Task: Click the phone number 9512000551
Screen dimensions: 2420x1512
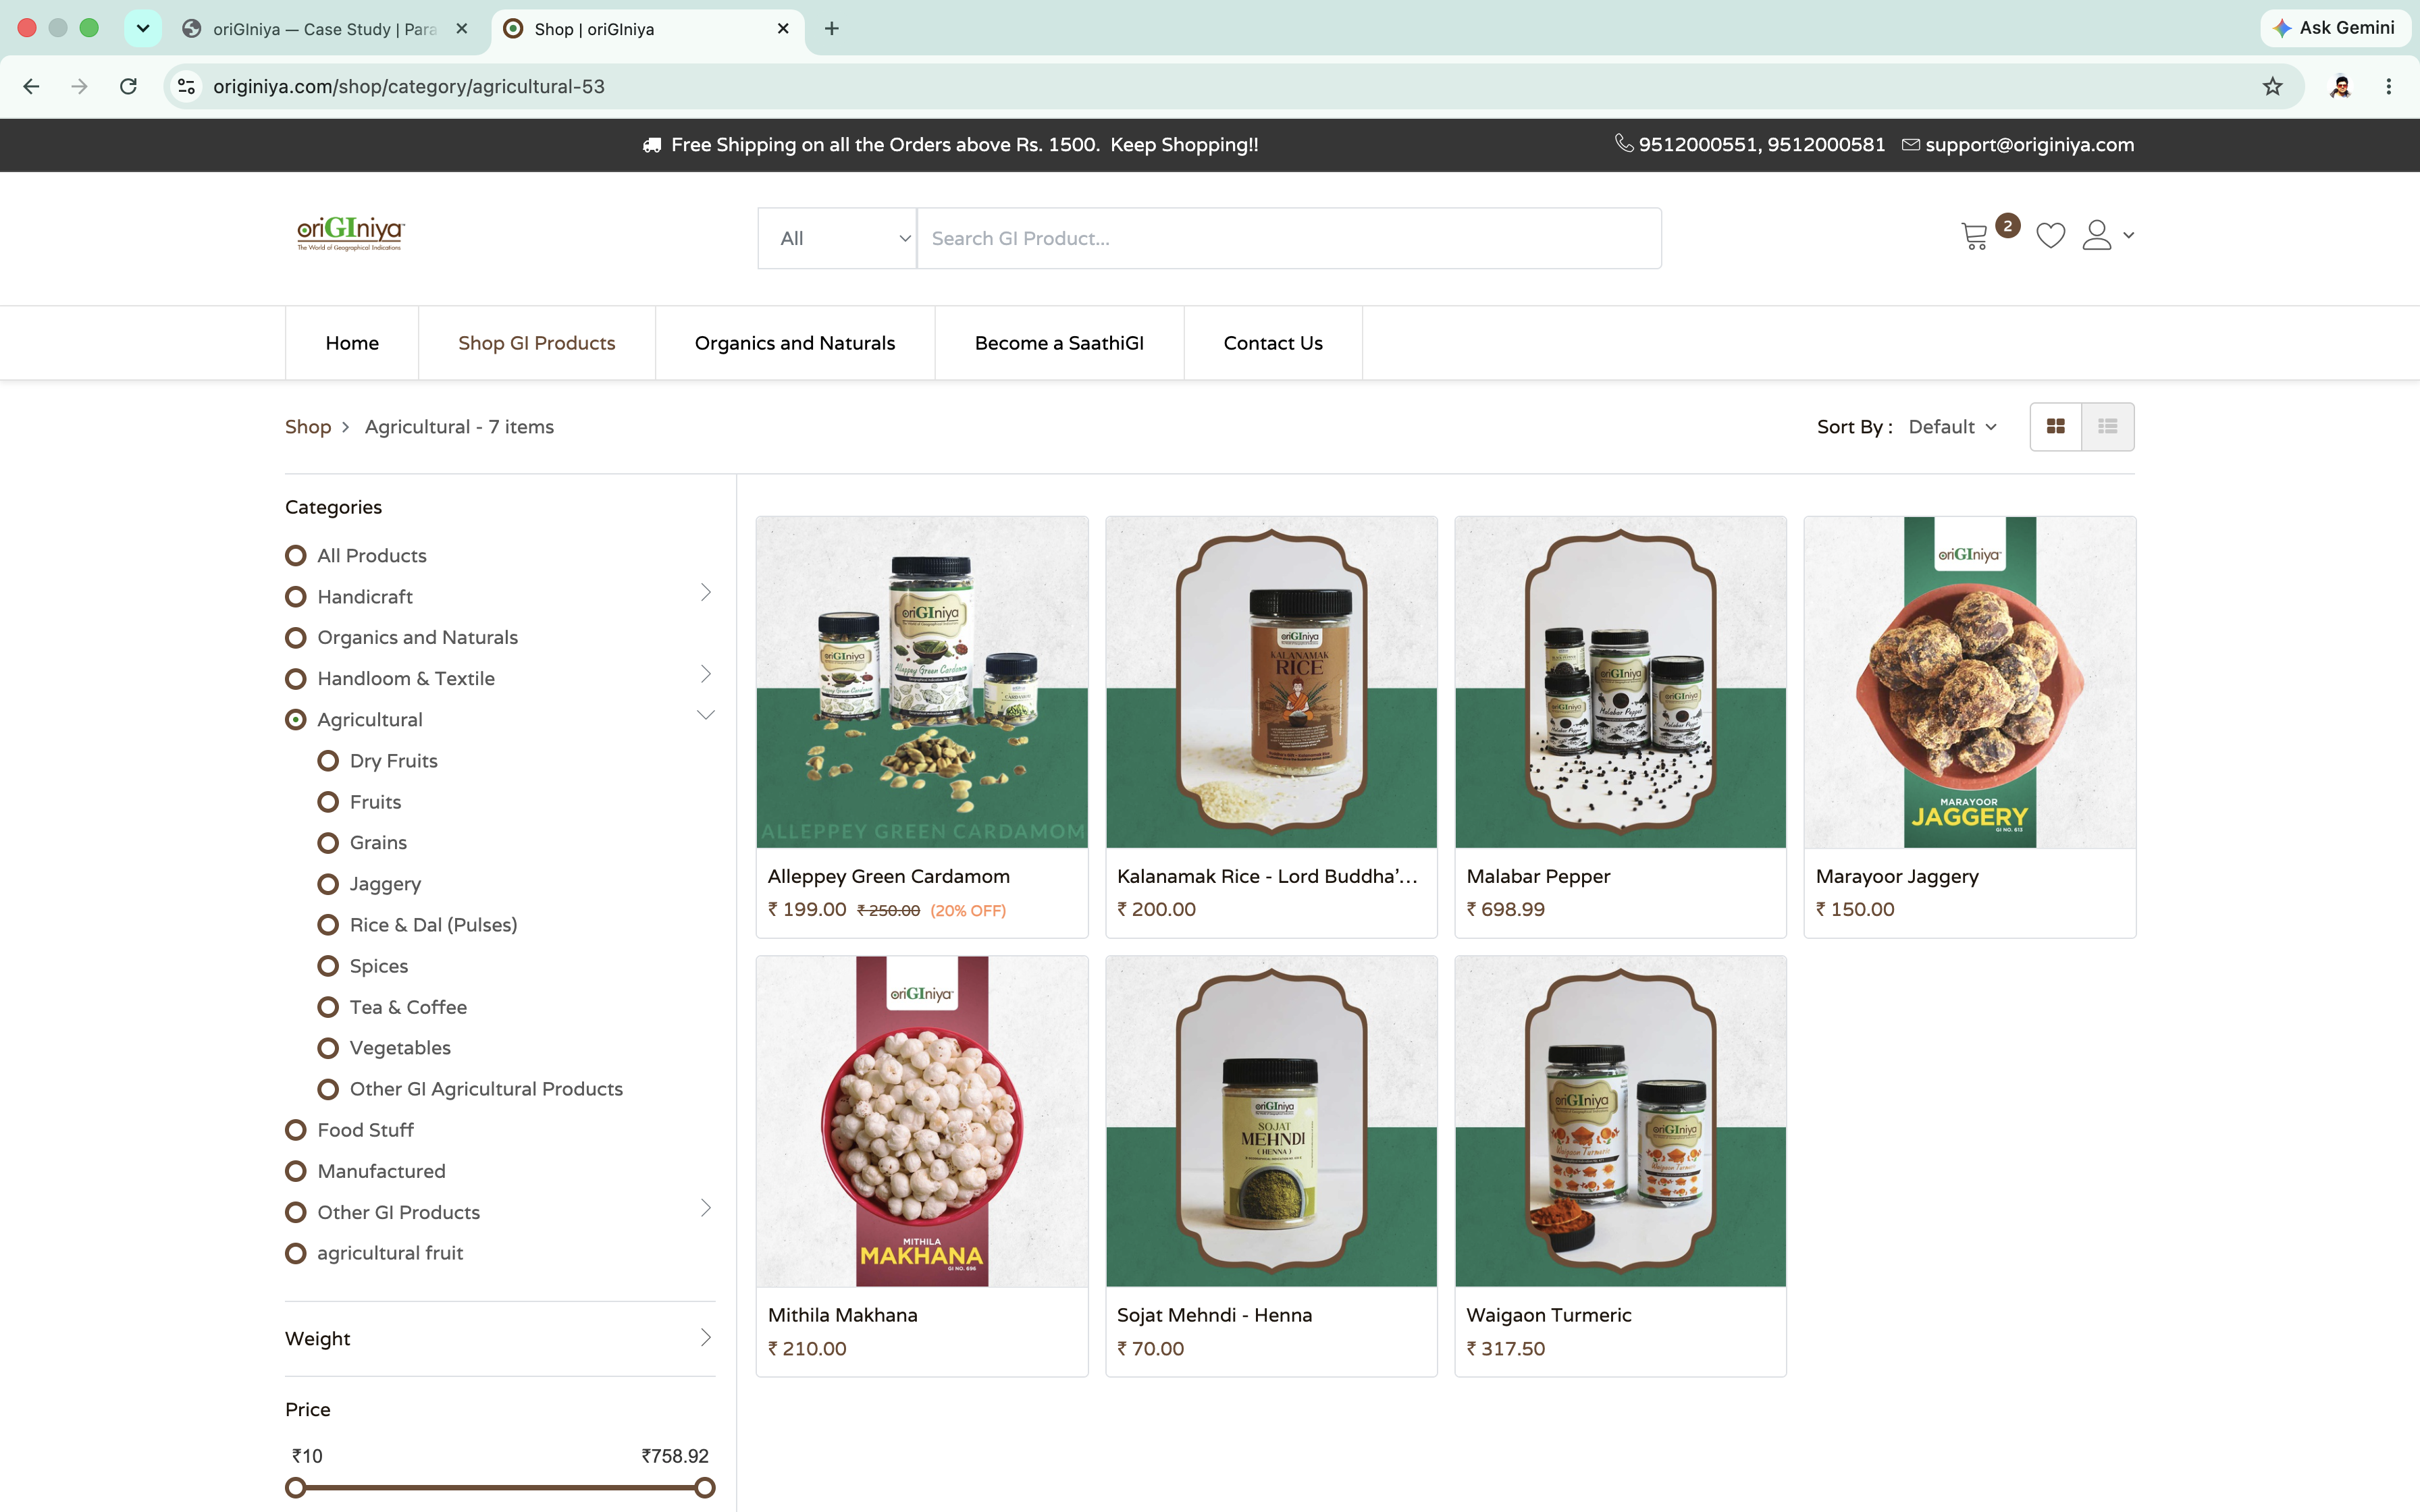Action: (1697, 145)
